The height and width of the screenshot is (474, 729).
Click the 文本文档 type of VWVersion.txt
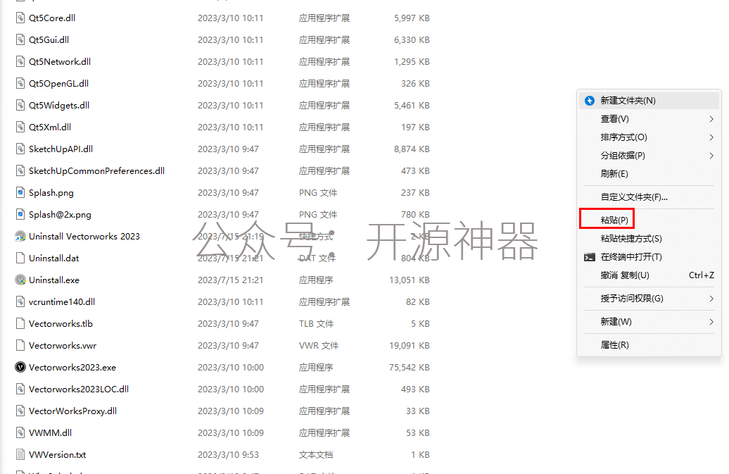pos(316,456)
